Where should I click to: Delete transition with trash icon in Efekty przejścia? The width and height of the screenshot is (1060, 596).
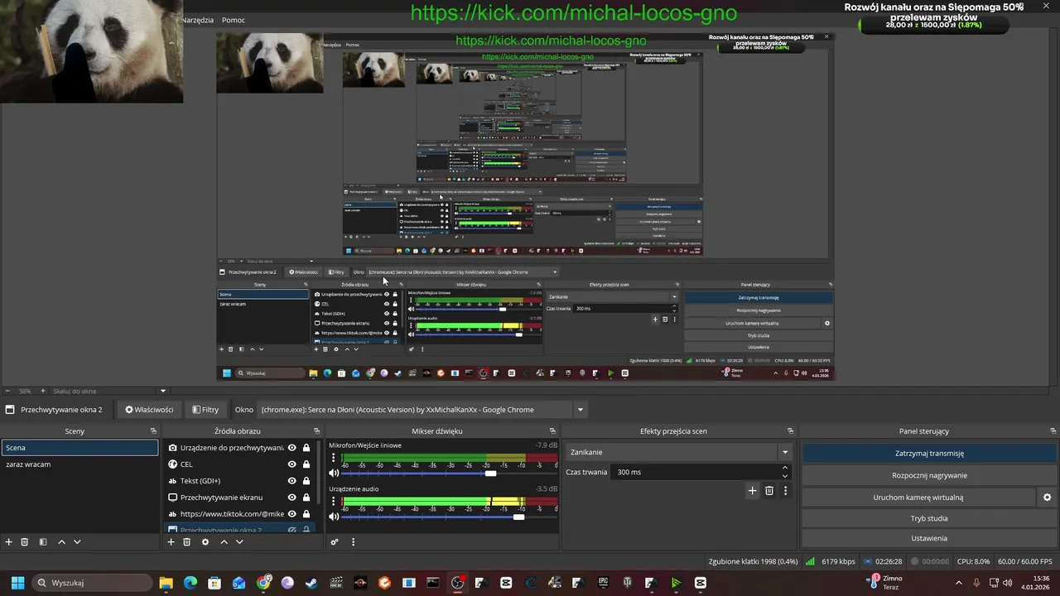[x=769, y=491]
